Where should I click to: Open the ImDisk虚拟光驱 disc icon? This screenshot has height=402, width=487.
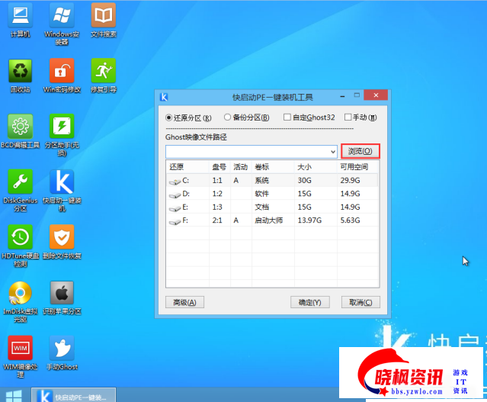(x=21, y=293)
